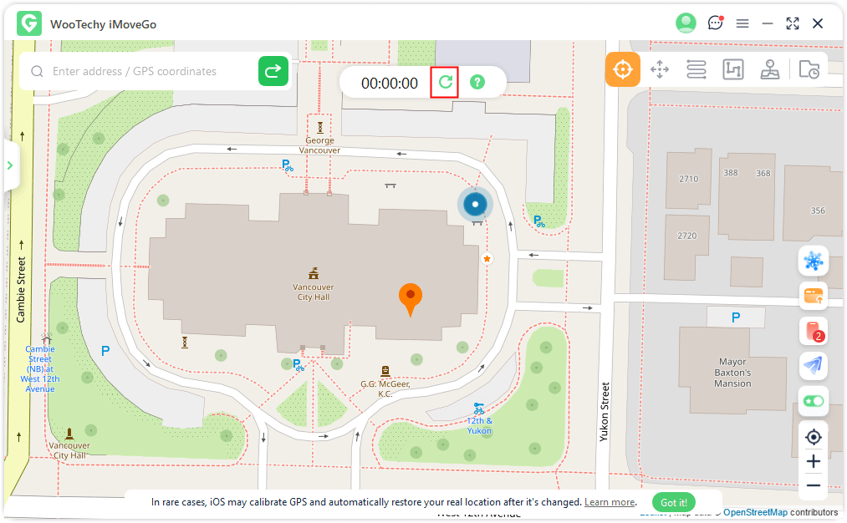The image size is (847, 523).
Task: Click the orange location pin on map
Action: click(410, 298)
